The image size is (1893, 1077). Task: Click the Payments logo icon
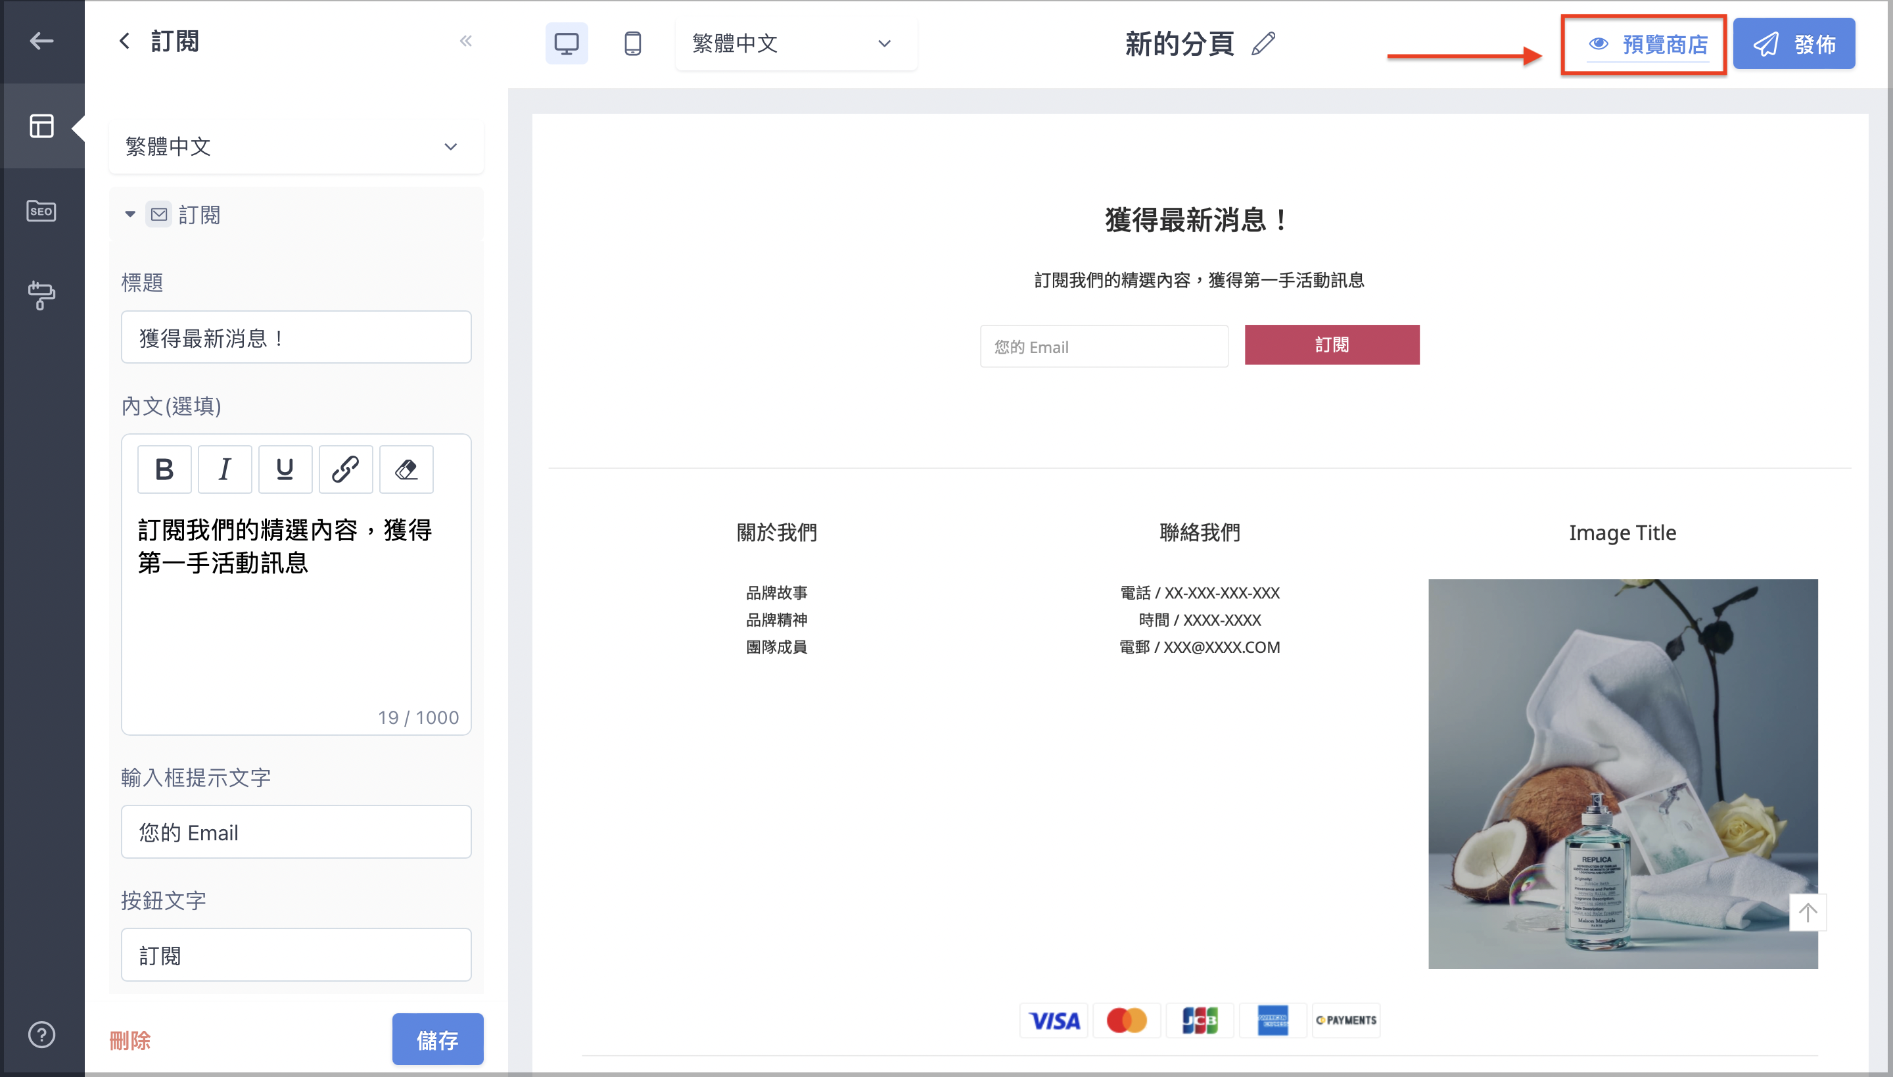pos(1346,1020)
